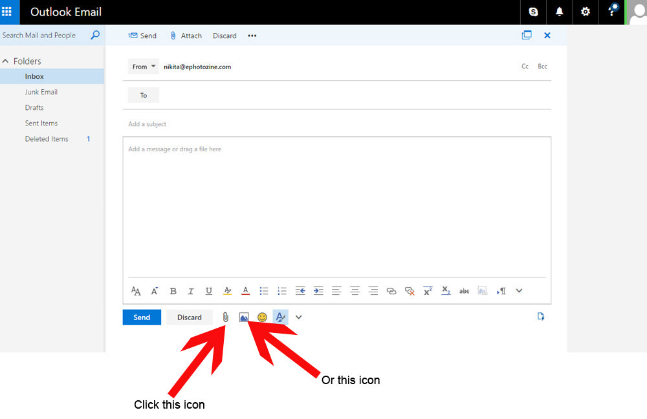Screen dimensions: 647x419
Task: Click Discard in the top command bar
Action: click(225, 36)
